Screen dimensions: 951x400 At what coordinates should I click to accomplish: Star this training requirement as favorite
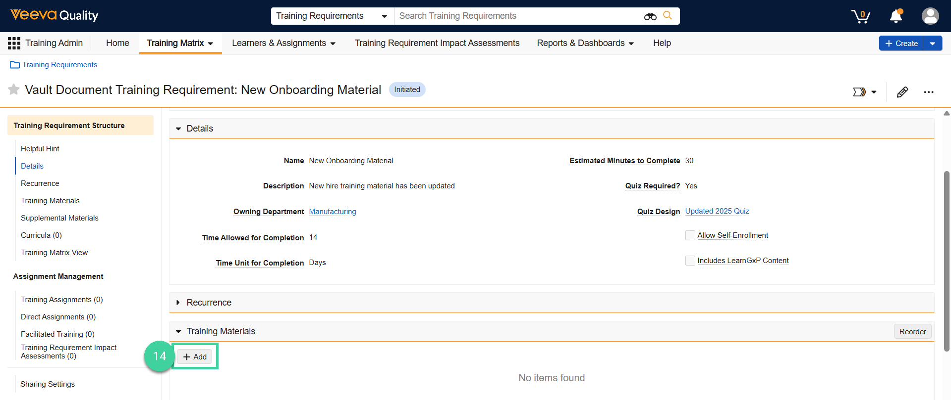[14, 89]
